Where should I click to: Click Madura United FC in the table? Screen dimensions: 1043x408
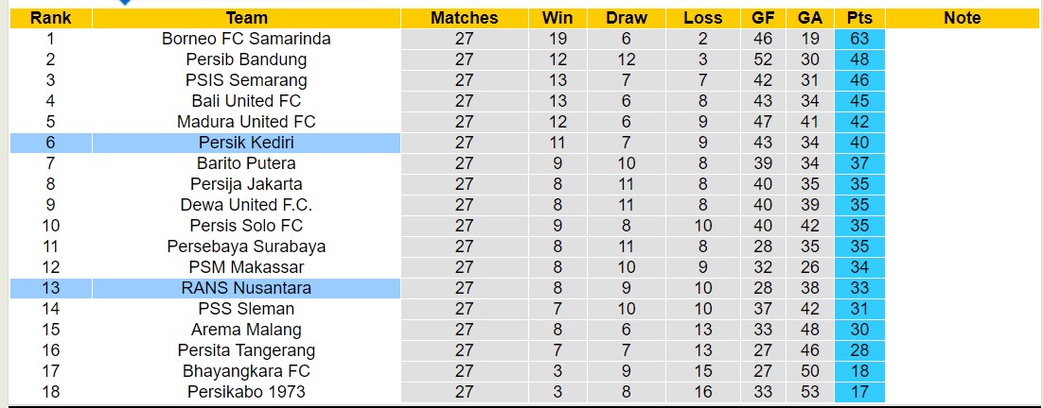pyautogui.click(x=246, y=122)
